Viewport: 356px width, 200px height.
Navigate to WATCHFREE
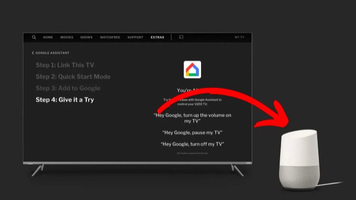click(x=110, y=37)
